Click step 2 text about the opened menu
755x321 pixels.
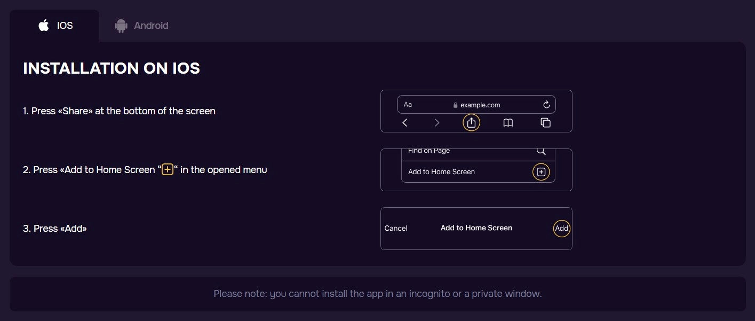145,170
